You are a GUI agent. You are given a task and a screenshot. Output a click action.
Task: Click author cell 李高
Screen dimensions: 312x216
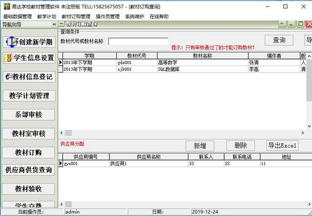[274, 69]
